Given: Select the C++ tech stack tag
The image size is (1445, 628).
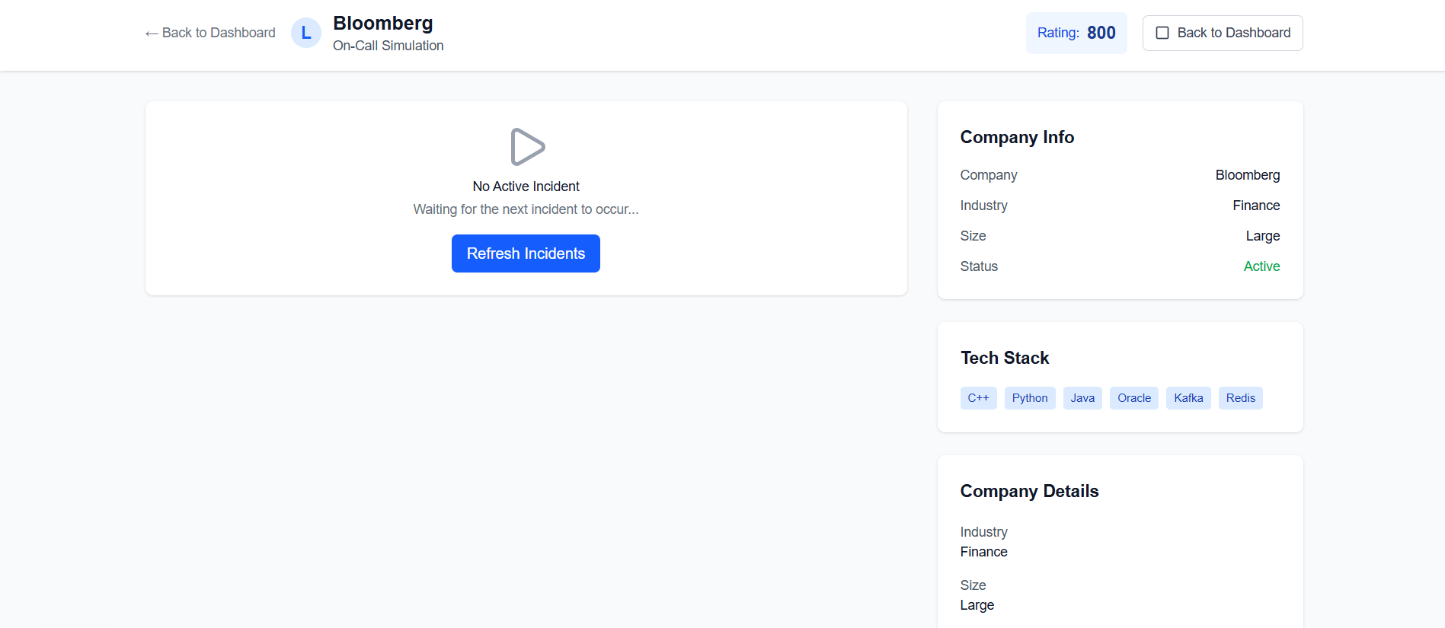Looking at the screenshot, I should pyautogui.click(x=978, y=398).
